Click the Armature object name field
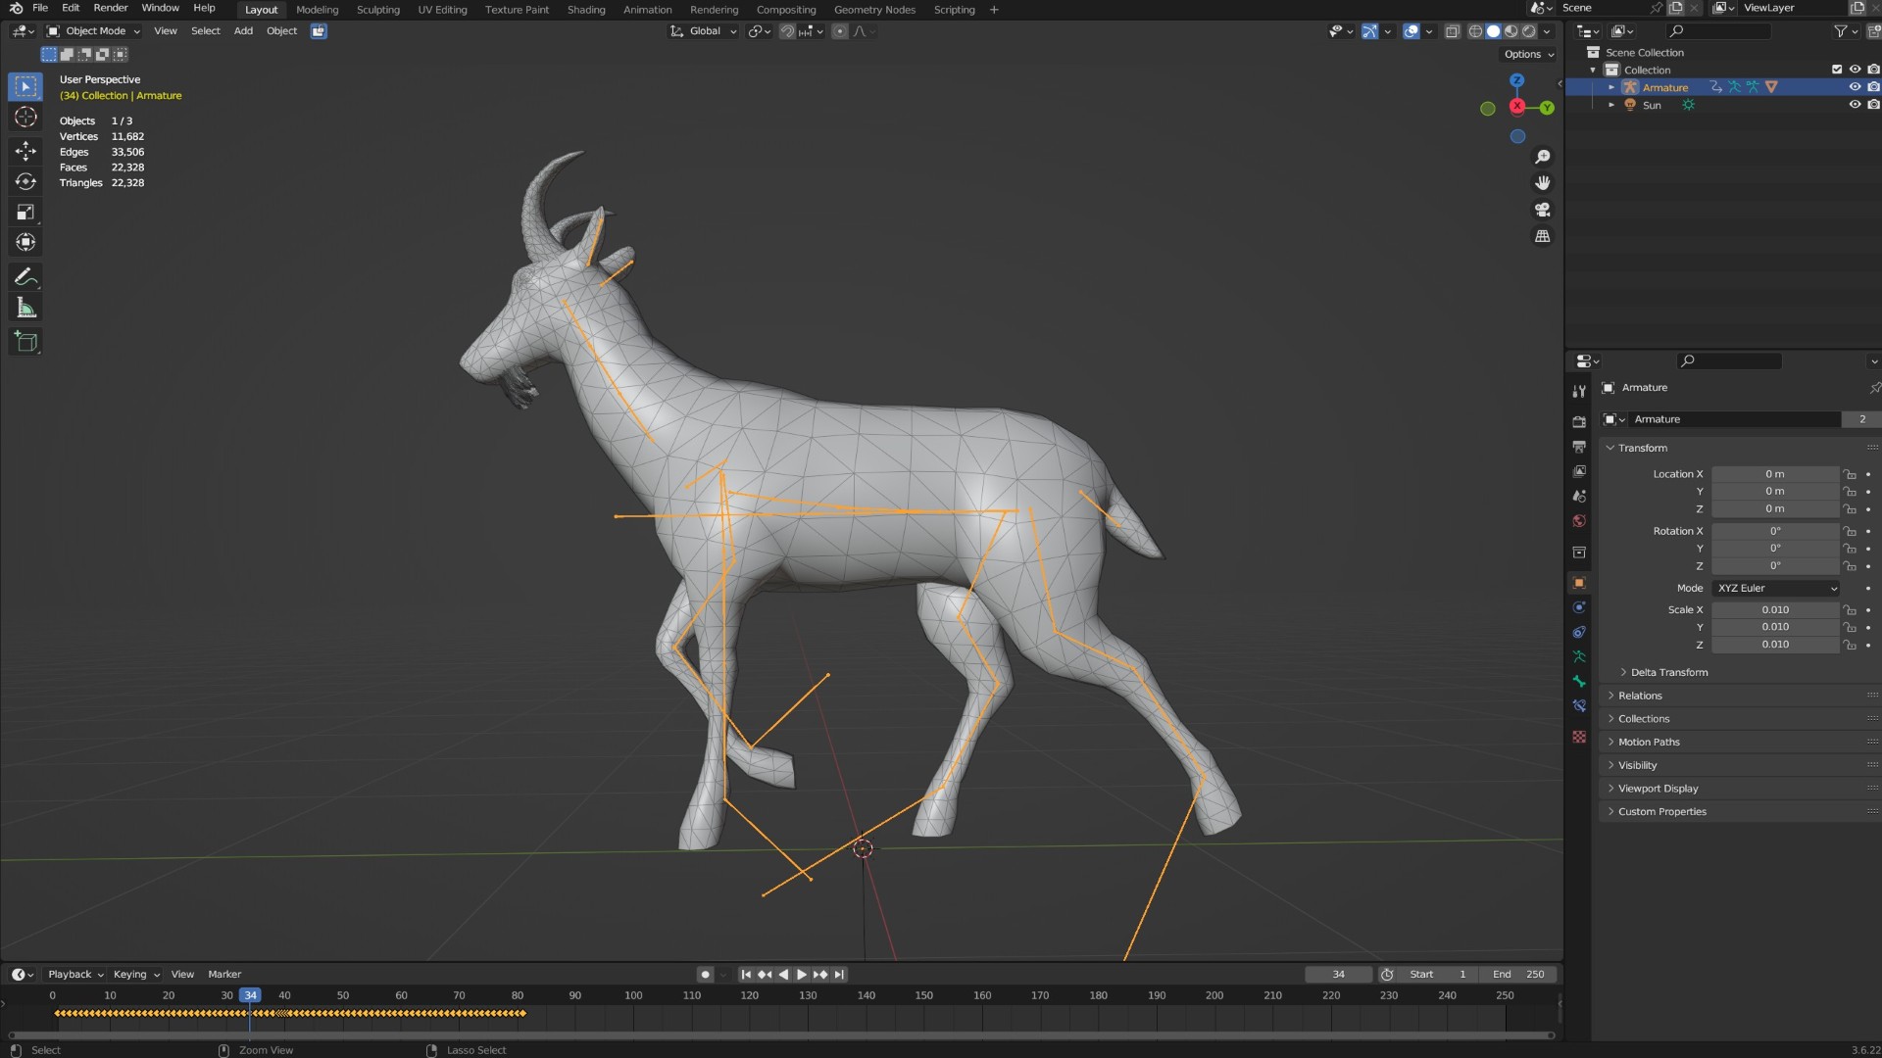 (1733, 419)
